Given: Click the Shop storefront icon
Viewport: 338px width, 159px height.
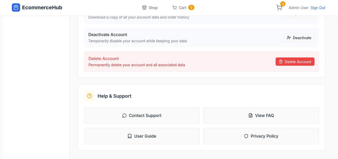Looking at the screenshot, I should (144, 7).
